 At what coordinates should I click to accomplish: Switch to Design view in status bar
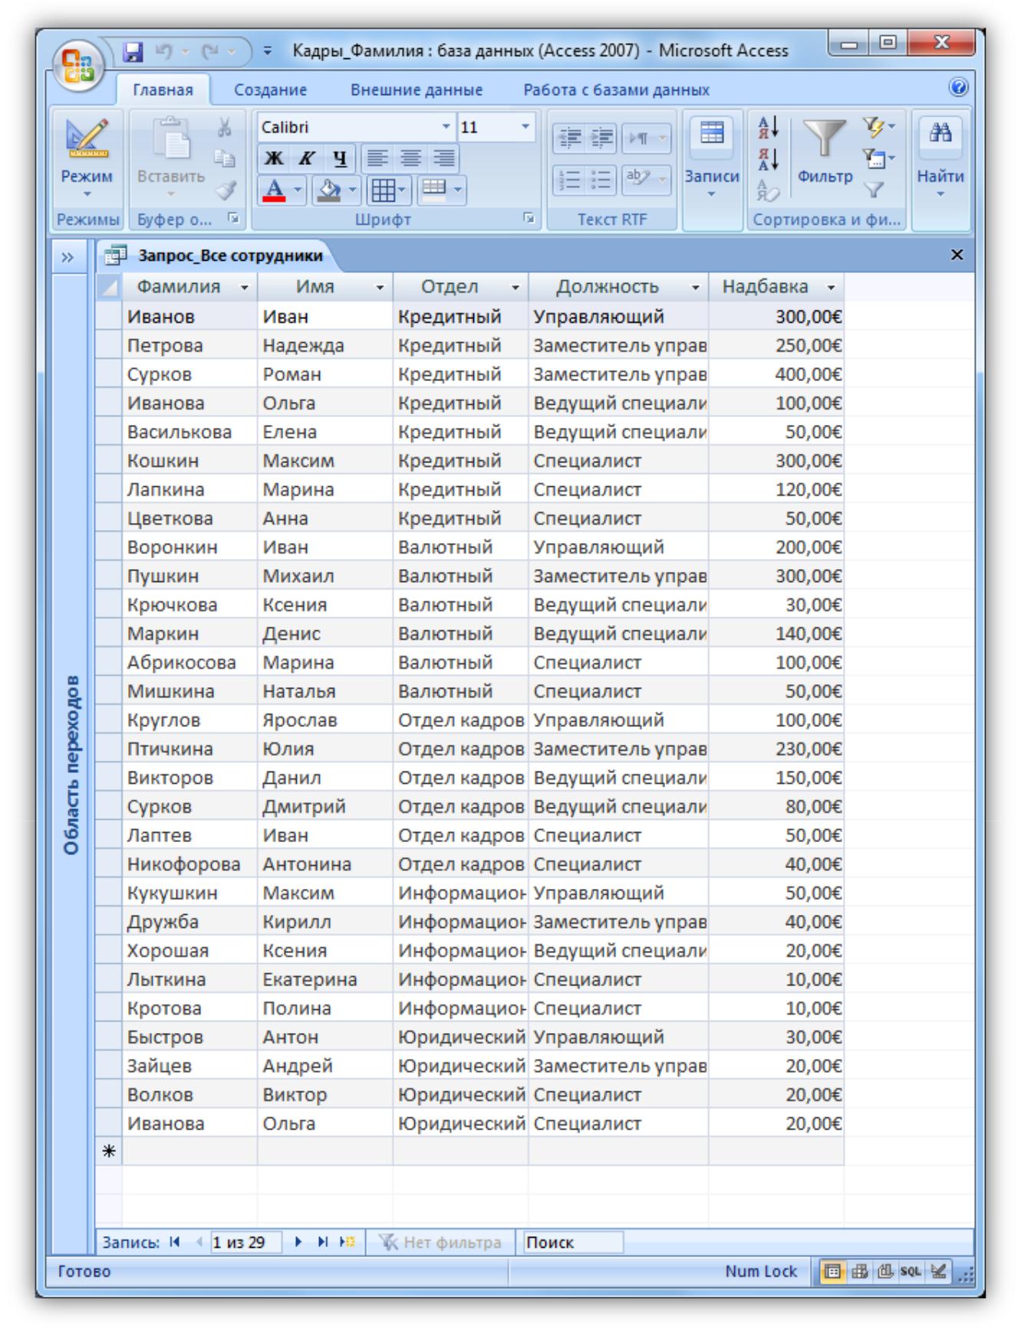coord(937,1271)
